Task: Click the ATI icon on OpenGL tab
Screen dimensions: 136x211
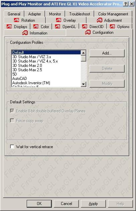Action: (58, 26)
